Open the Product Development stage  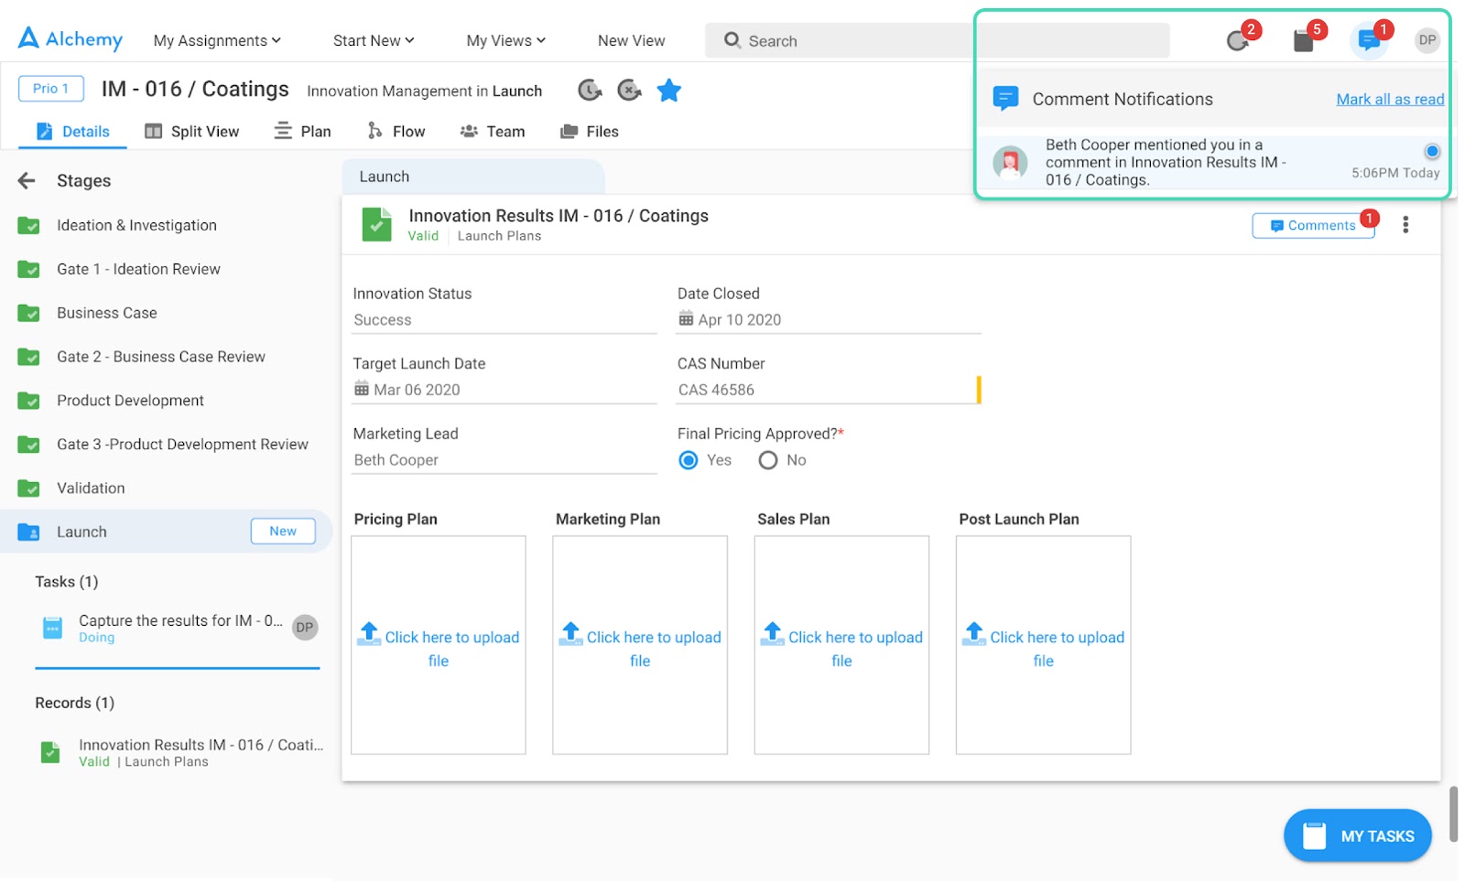tap(130, 401)
